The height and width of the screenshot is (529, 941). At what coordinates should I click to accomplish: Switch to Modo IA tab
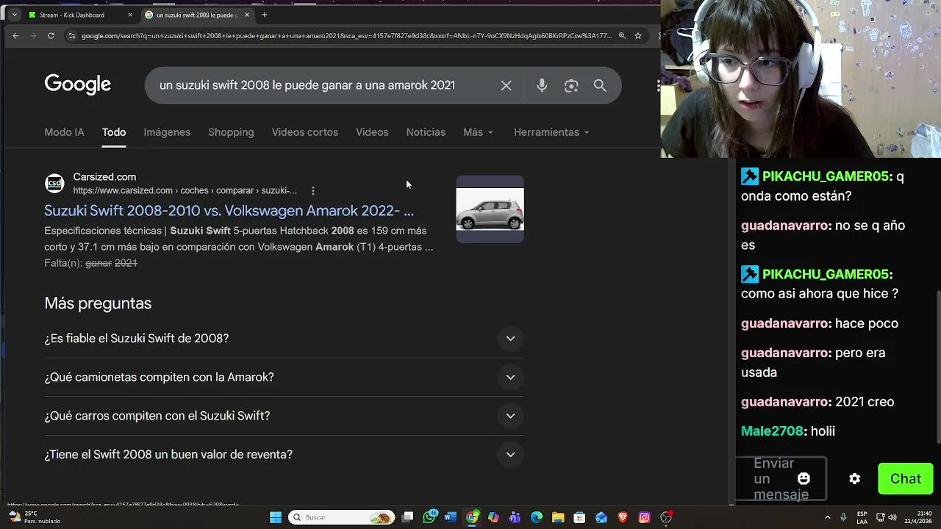[64, 132]
